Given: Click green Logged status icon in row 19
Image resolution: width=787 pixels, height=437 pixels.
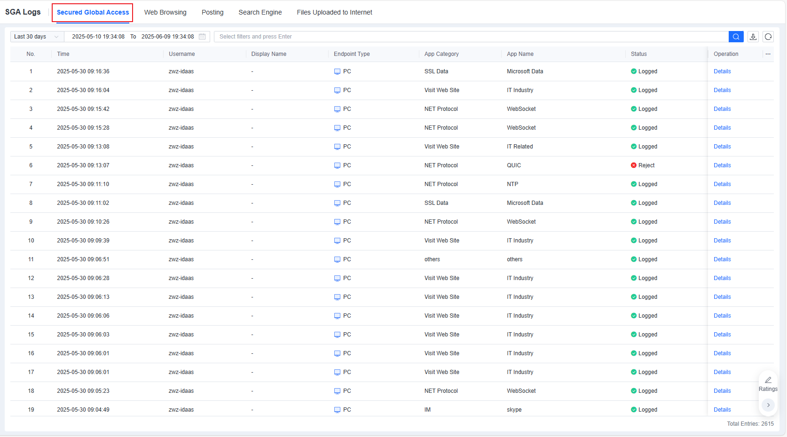Looking at the screenshot, I should pos(634,410).
